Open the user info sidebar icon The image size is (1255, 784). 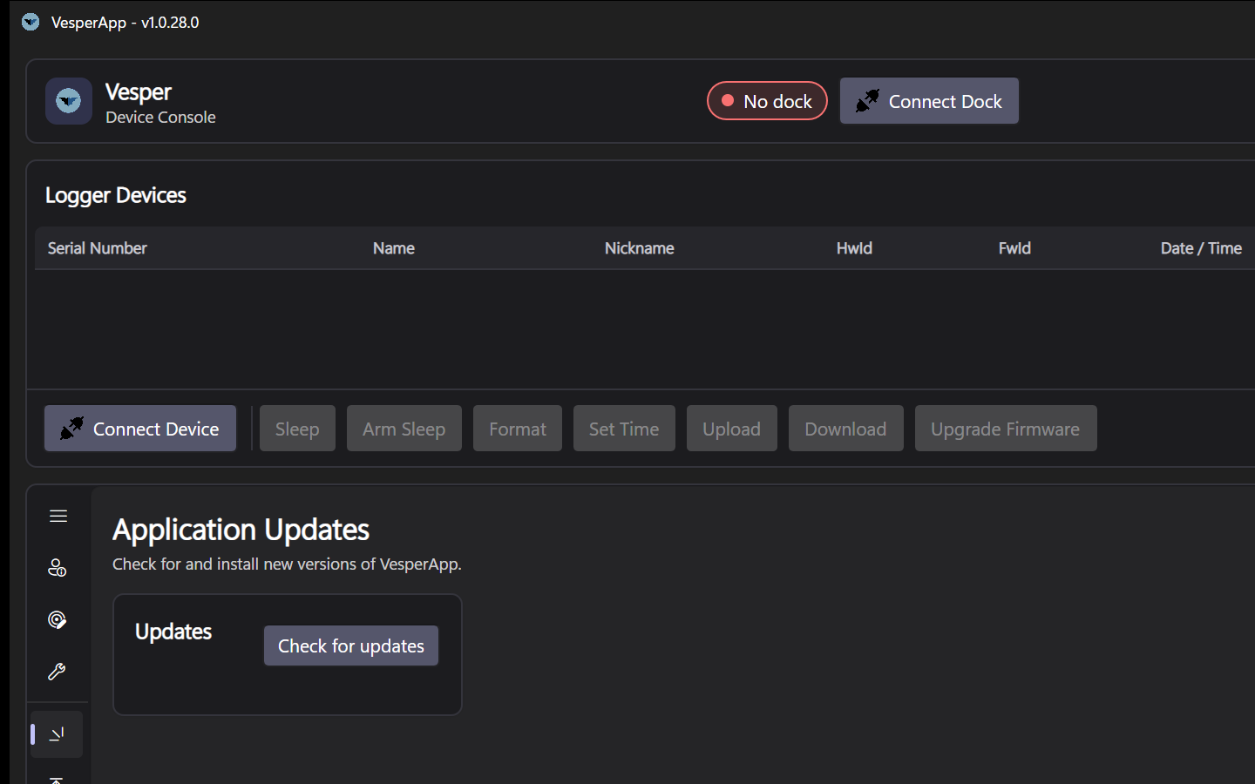[x=58, y=568]
